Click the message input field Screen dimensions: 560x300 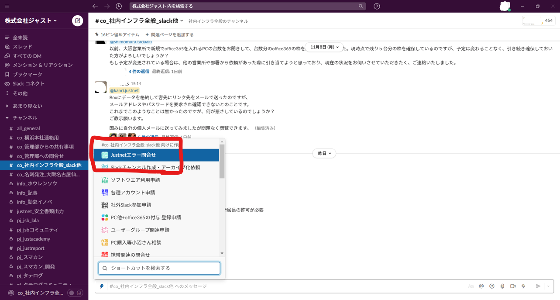pos(286,286)
